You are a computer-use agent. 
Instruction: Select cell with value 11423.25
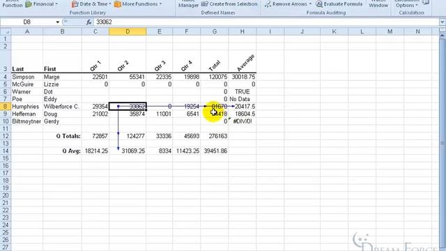pyautogui.click(x=186, y=151)
